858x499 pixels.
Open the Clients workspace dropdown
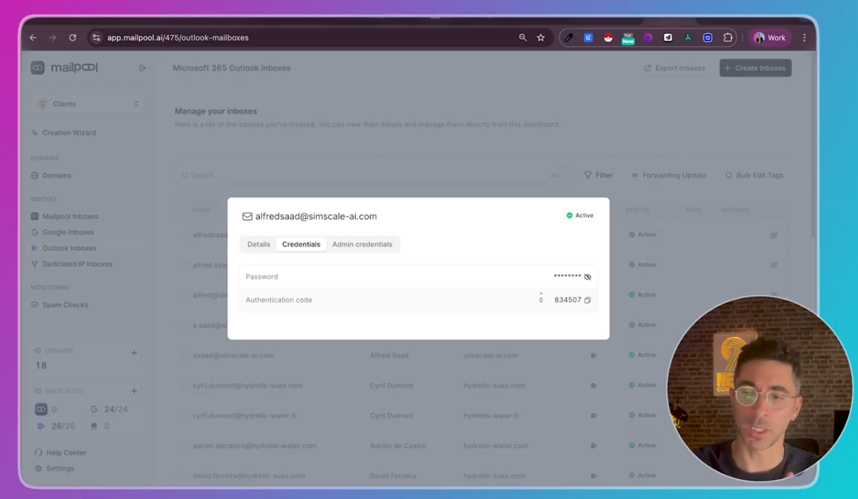pyautogui.click(x=88, y=104)
